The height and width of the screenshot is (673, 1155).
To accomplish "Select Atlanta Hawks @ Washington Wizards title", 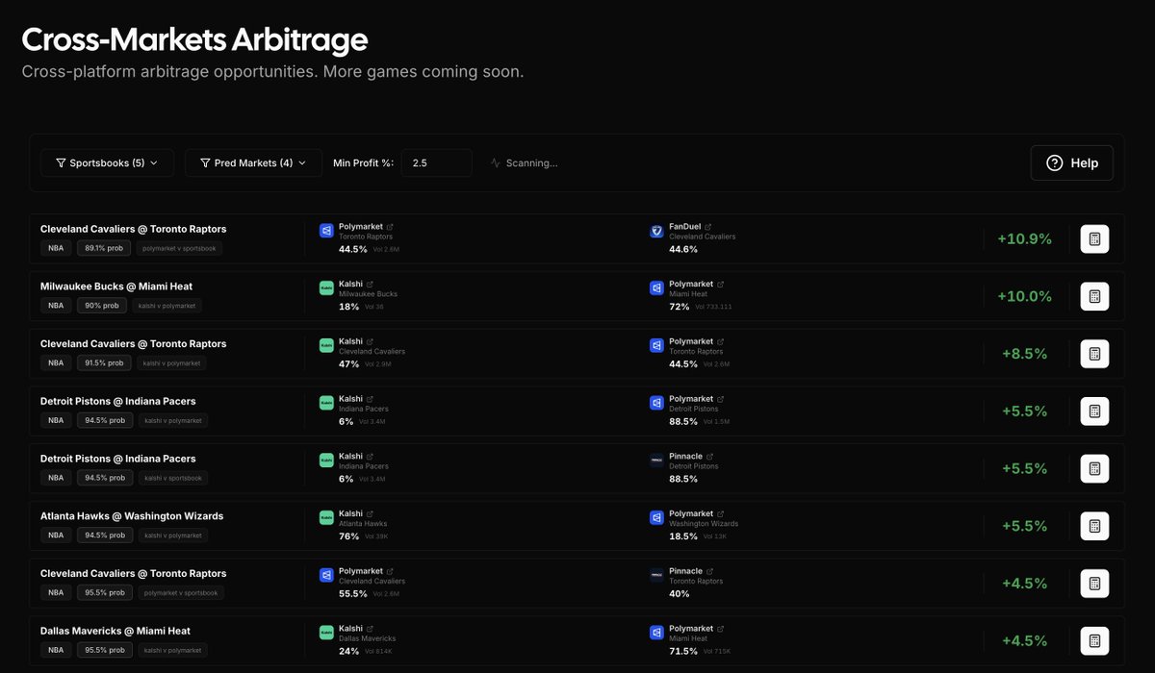I will click(x=132, y=516).
